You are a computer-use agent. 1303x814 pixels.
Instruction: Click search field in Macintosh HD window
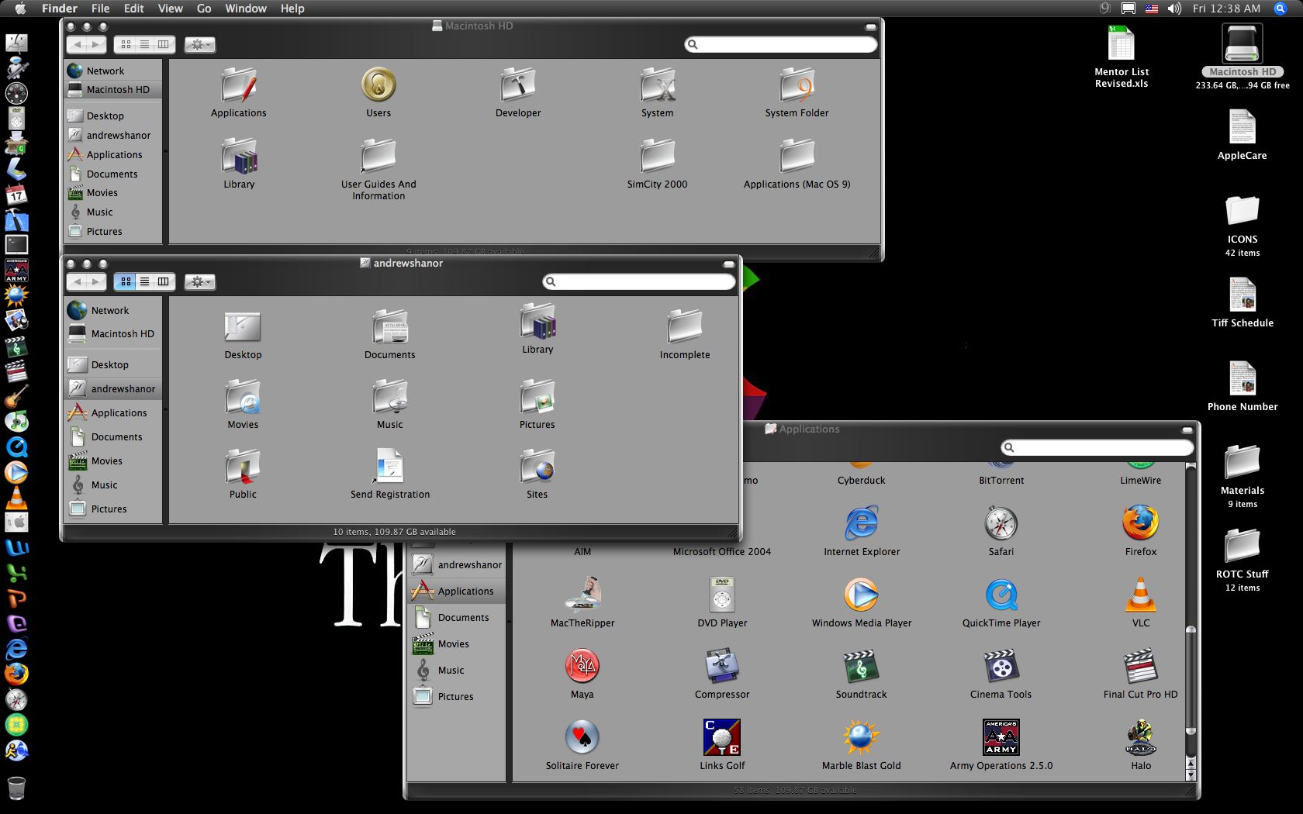pyautogui.click(x=781, y=44)
